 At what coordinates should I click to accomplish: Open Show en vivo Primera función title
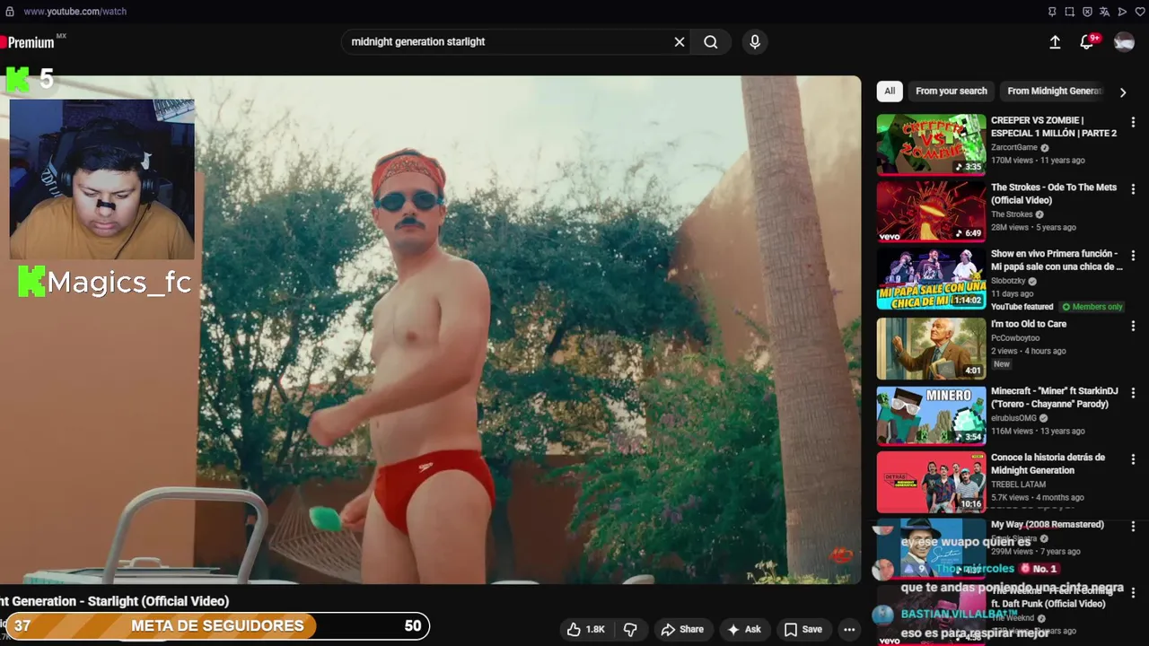pos(1057,260)
